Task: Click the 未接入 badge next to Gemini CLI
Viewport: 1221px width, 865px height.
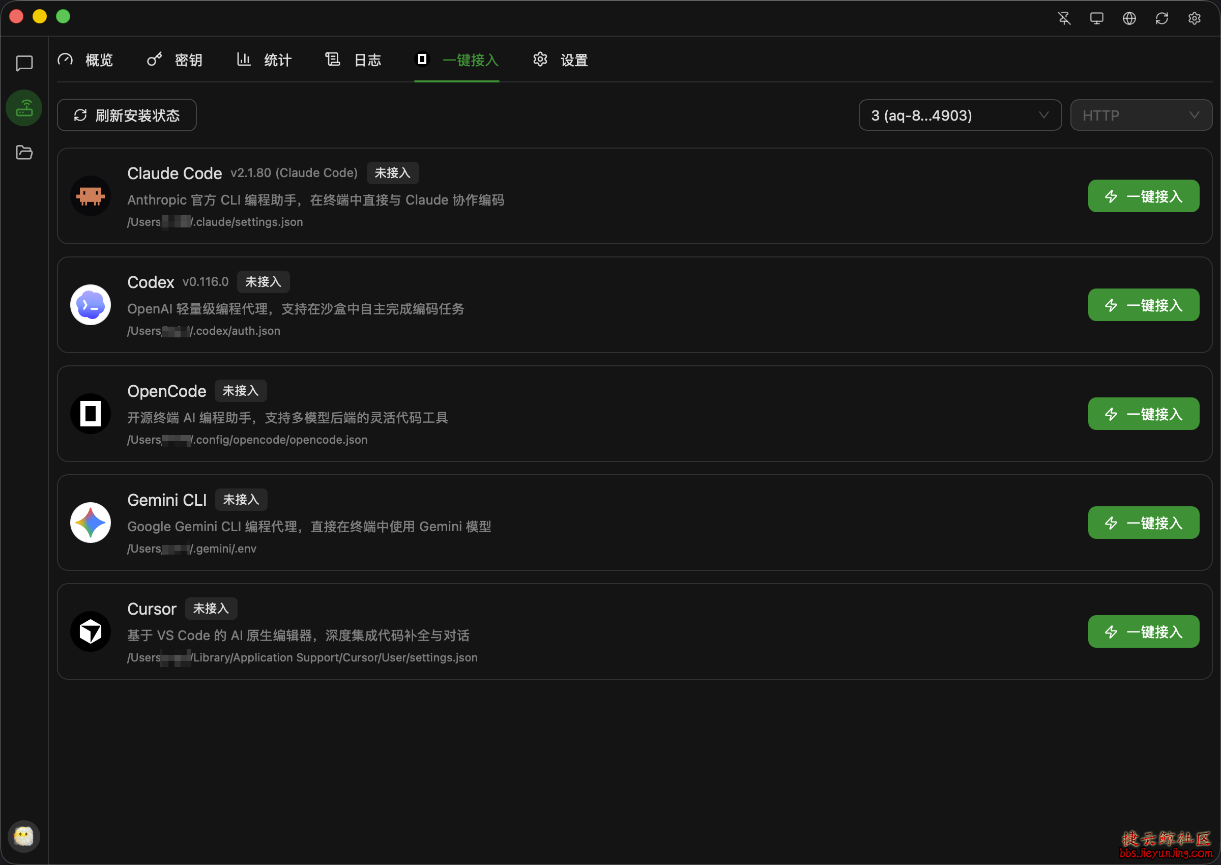Action: click(x=241, y=500)
